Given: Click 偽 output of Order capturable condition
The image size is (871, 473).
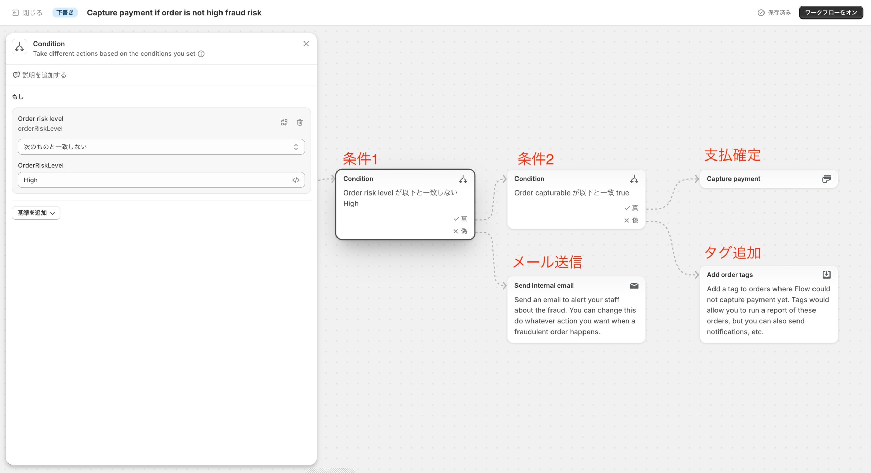Looking at the screenshot, I should 631,220.
